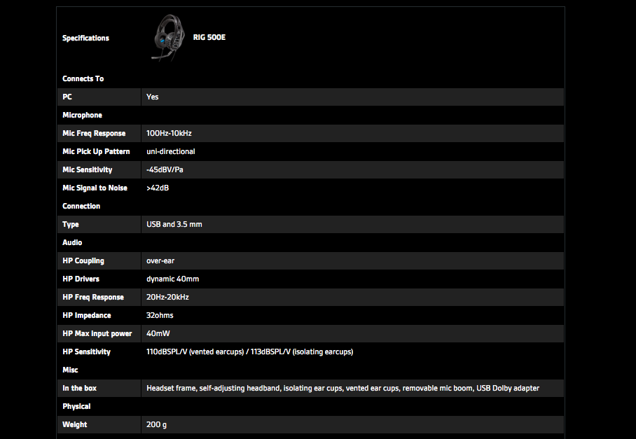636x439 pixels.
Task: Select the over-ear value
Action: coord(160,260)
